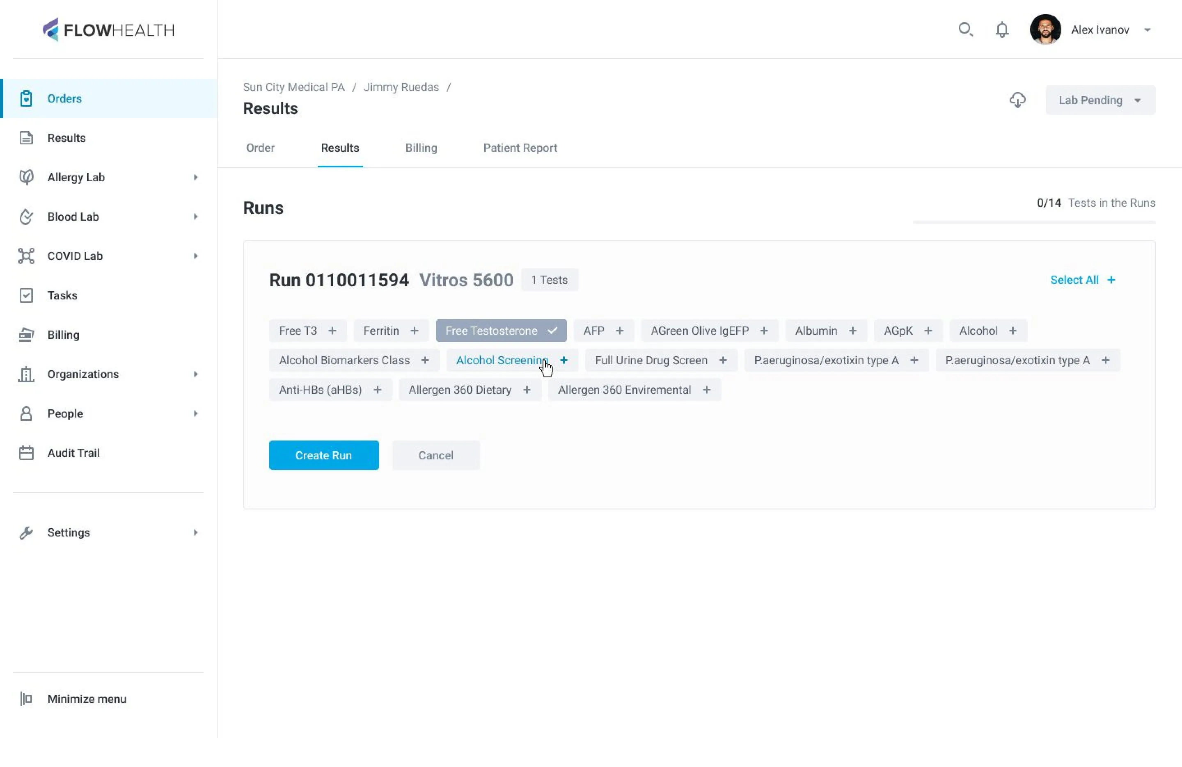Expand Settings submenu arrow
Image resolution: width=1182 pixels, height=767 pixels.
[x=195, y=532]
